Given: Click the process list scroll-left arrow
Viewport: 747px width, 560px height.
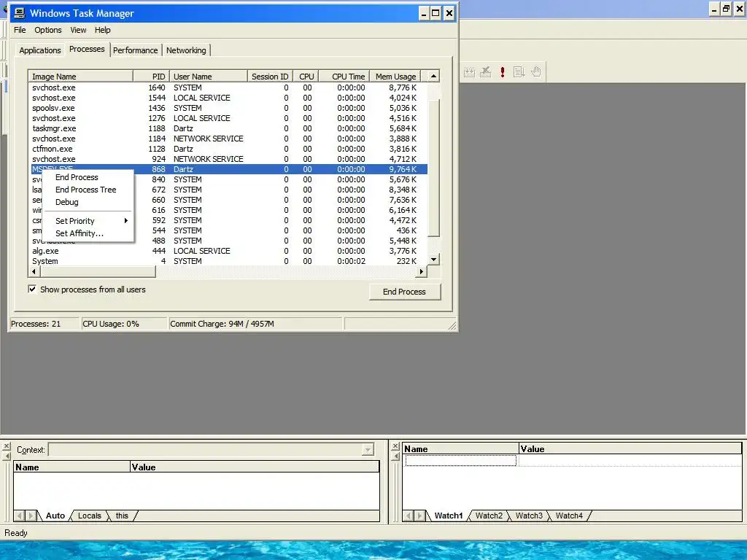Looking at the screenshot, I should (34, 271).
